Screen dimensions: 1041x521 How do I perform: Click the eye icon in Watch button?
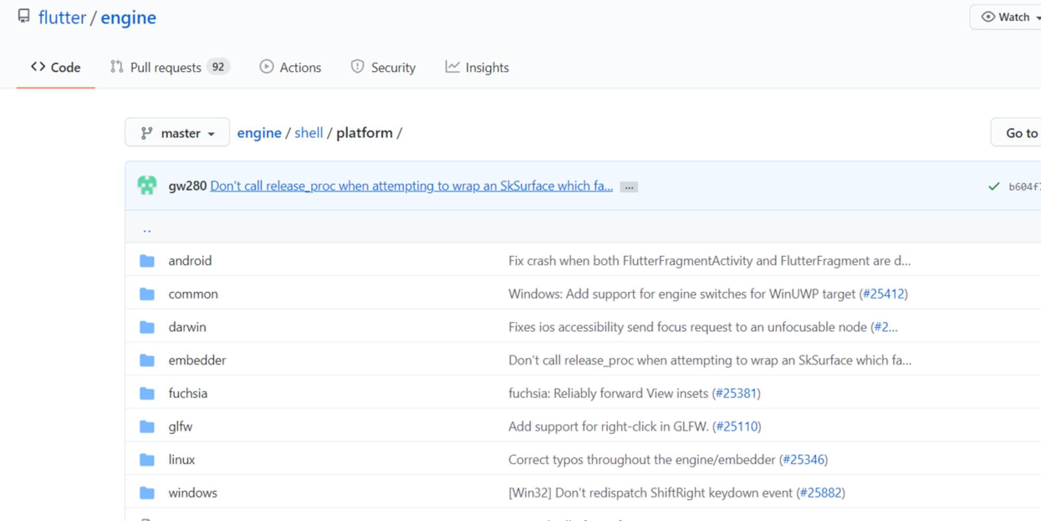click(987, 17)
